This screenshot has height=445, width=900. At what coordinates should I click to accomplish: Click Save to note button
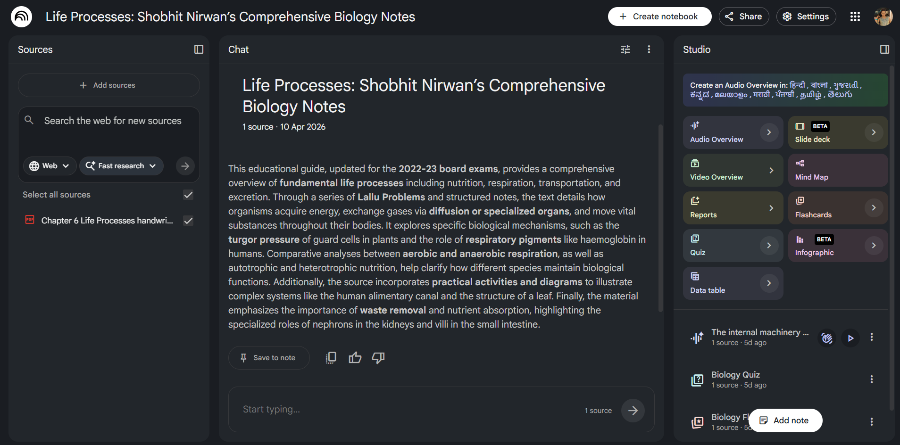269,358
